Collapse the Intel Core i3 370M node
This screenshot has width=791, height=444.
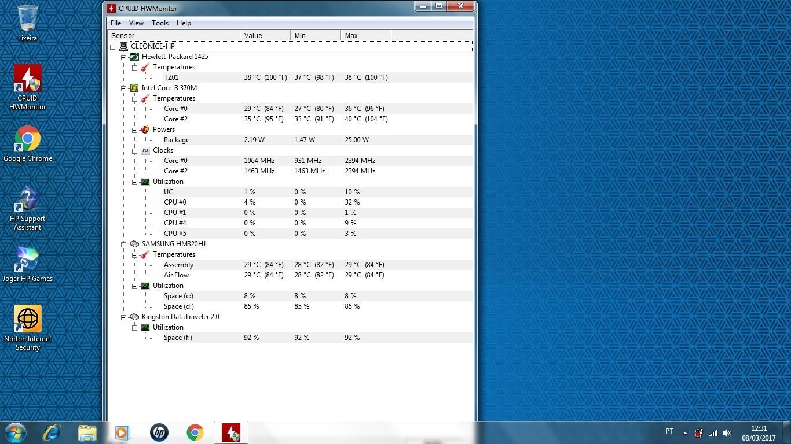[124, 88]
